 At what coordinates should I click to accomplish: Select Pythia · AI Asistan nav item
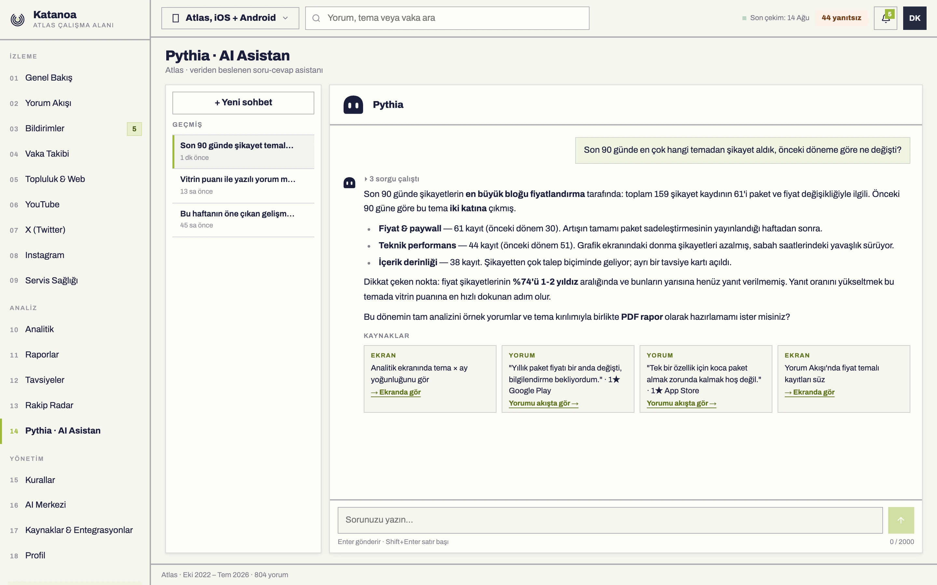(75, 431)
